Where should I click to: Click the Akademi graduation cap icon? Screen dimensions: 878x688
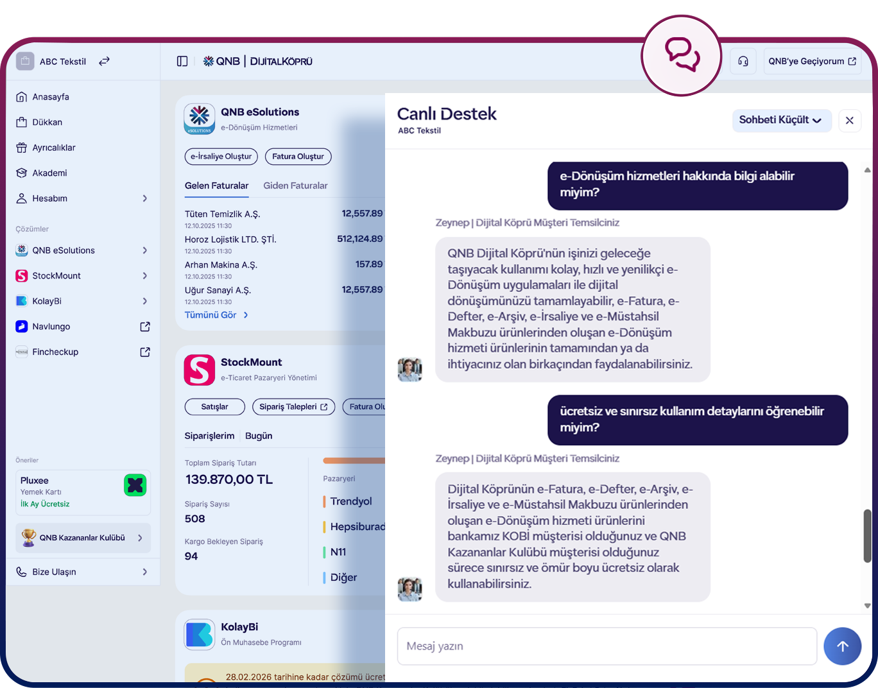pos(21,173)
